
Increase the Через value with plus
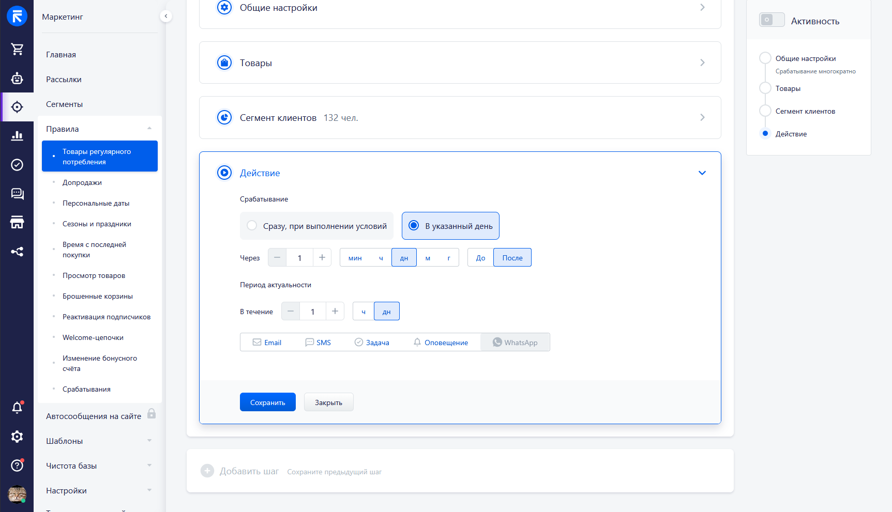pos(322,257)
